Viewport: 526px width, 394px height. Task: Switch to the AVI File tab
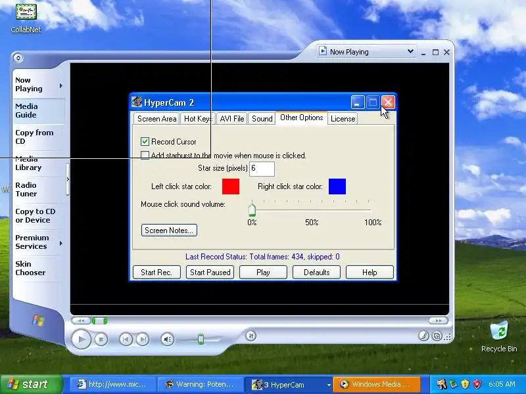click(x=232, y=119)
